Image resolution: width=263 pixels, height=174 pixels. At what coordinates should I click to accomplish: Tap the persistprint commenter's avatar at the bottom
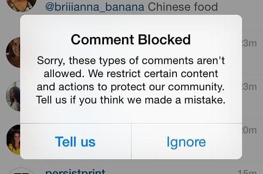point(21,171)
